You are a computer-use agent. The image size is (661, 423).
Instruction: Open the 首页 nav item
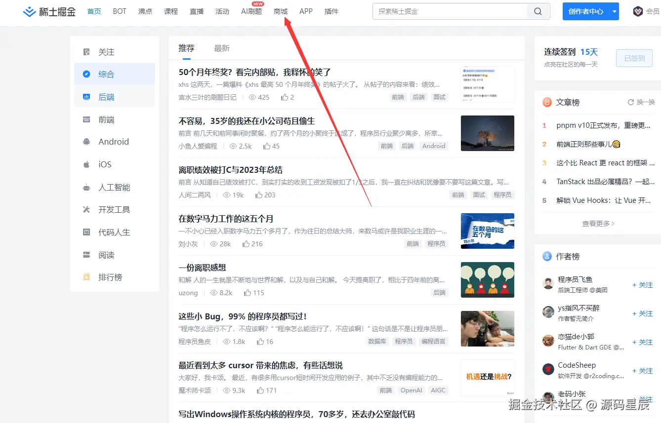94,11
